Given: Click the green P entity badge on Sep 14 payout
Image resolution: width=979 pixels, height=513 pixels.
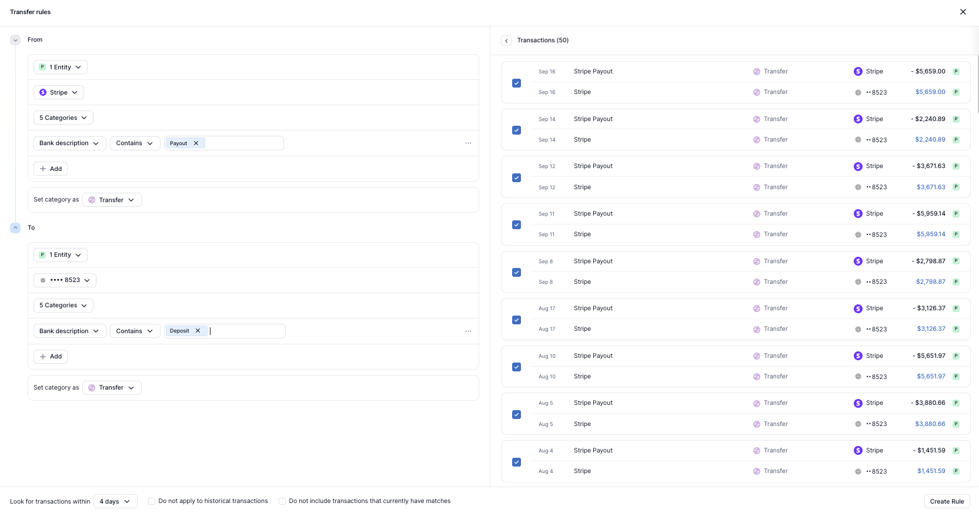Looking at the screenshot, I should [956, 119].
